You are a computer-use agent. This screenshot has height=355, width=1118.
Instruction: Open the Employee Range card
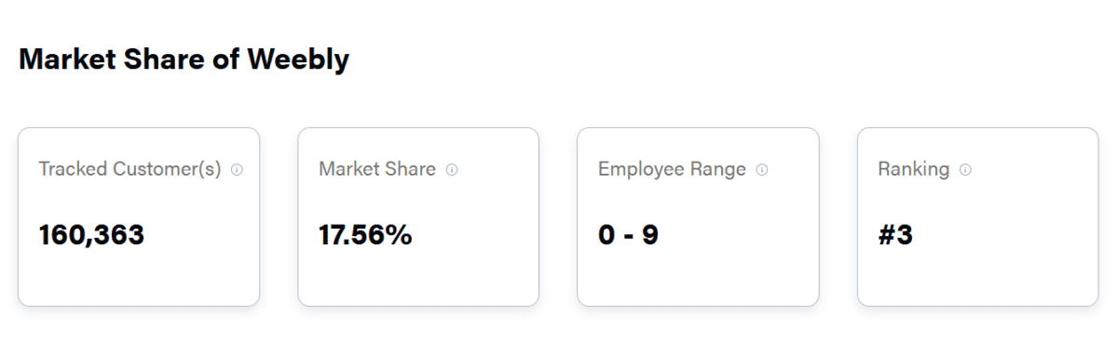point(698,217)
